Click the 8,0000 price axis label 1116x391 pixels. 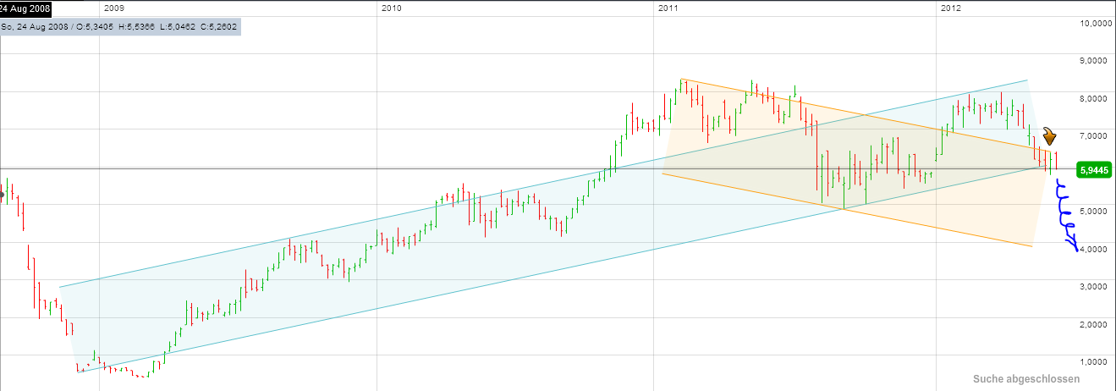(x=1095, y=98)
